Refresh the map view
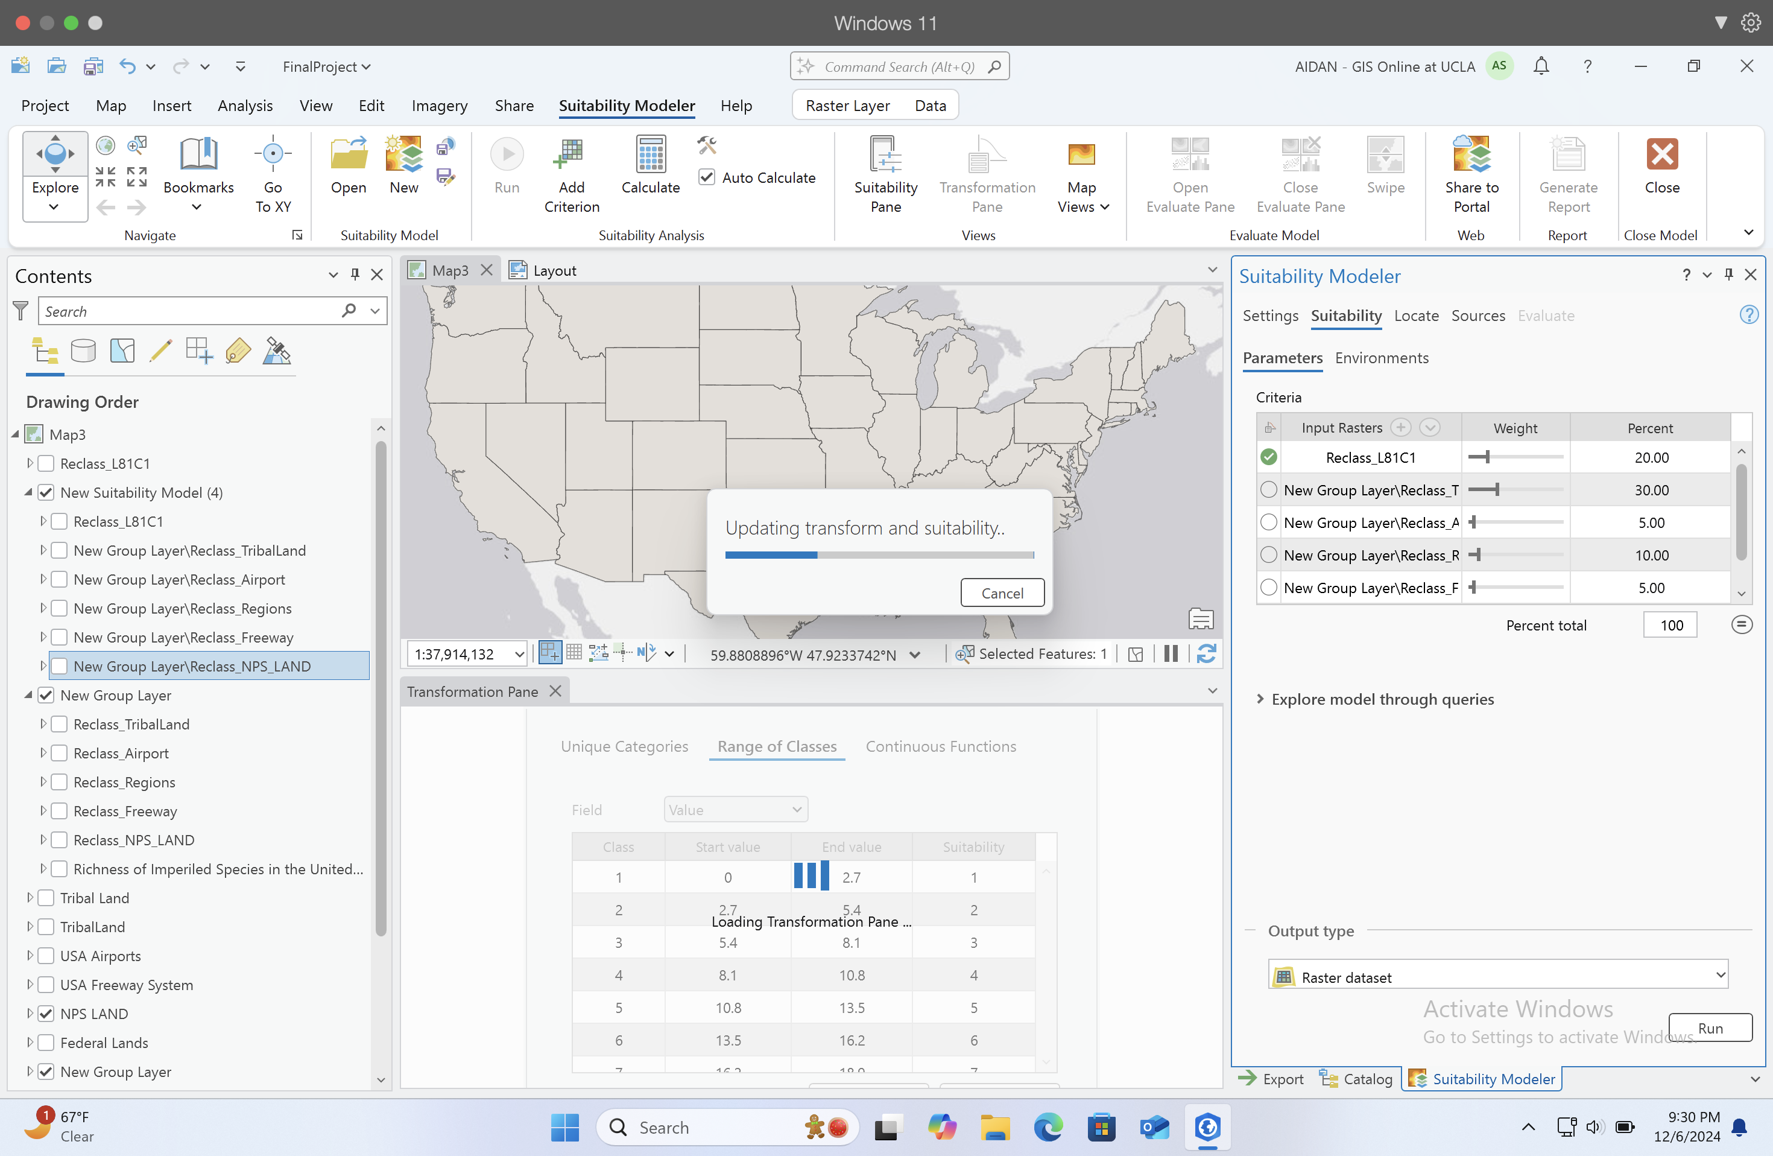This screenshot has height=1156, width=1773. 1206,653
